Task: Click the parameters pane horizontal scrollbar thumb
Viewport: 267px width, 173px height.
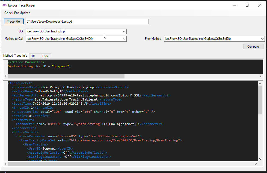Action: [x=66, y=77]
